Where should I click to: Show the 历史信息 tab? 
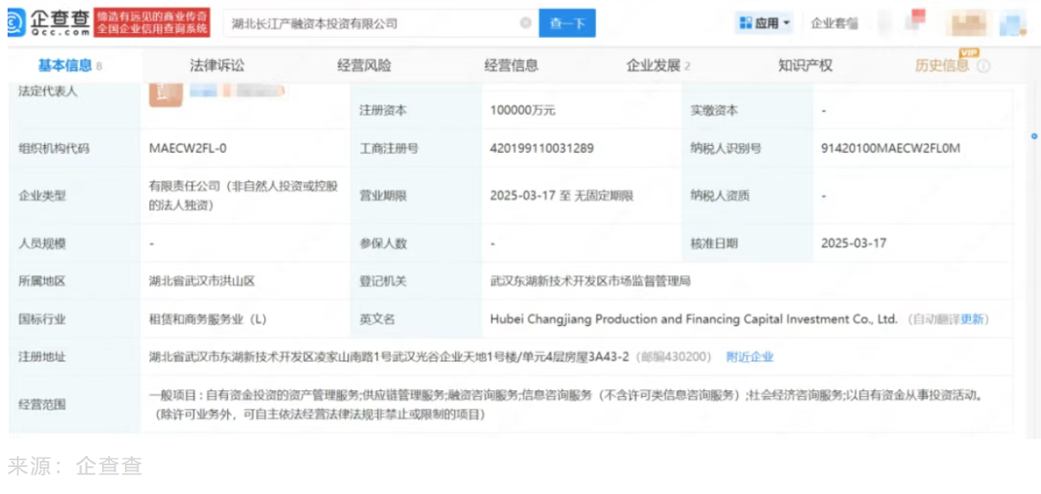coord(942,66)
